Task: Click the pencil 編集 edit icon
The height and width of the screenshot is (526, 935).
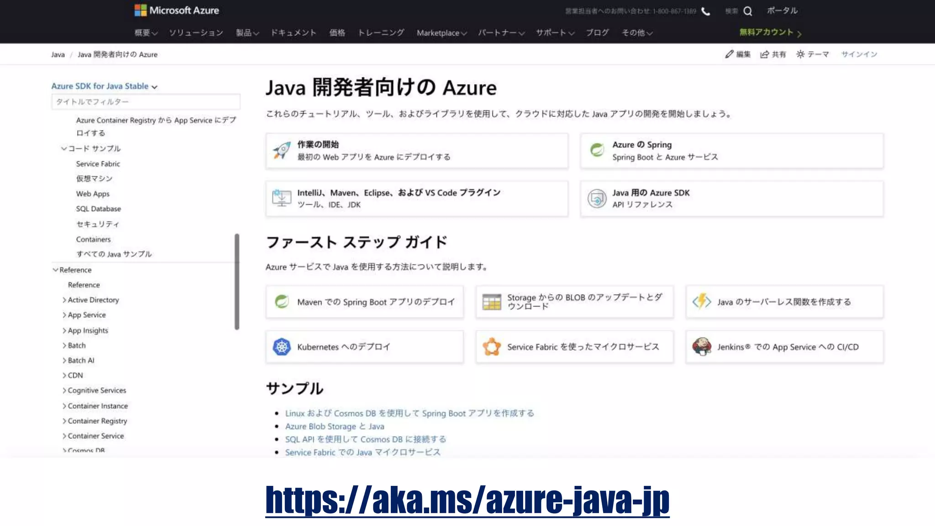Action: 729,54
